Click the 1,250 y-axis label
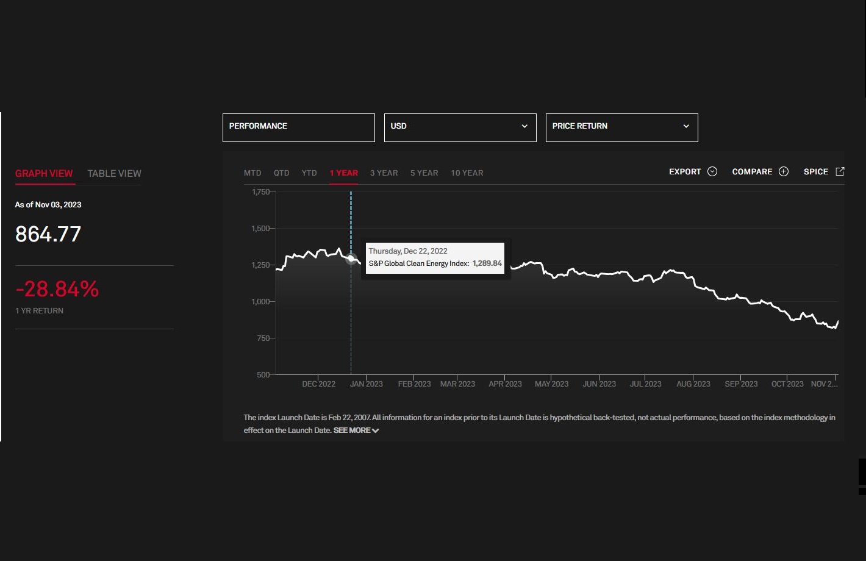 pos(260,265)
